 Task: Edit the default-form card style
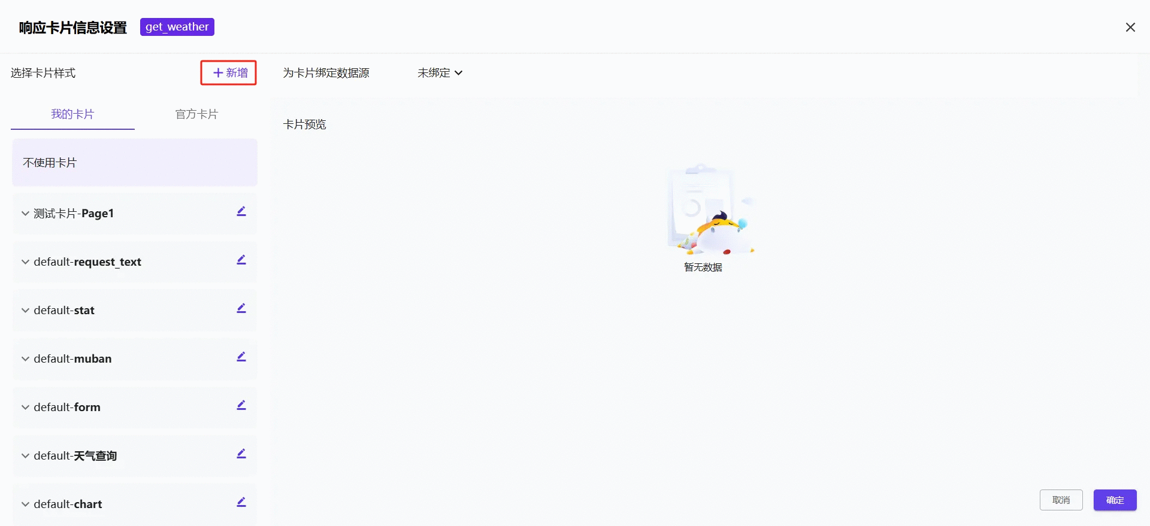pos(241,406)
